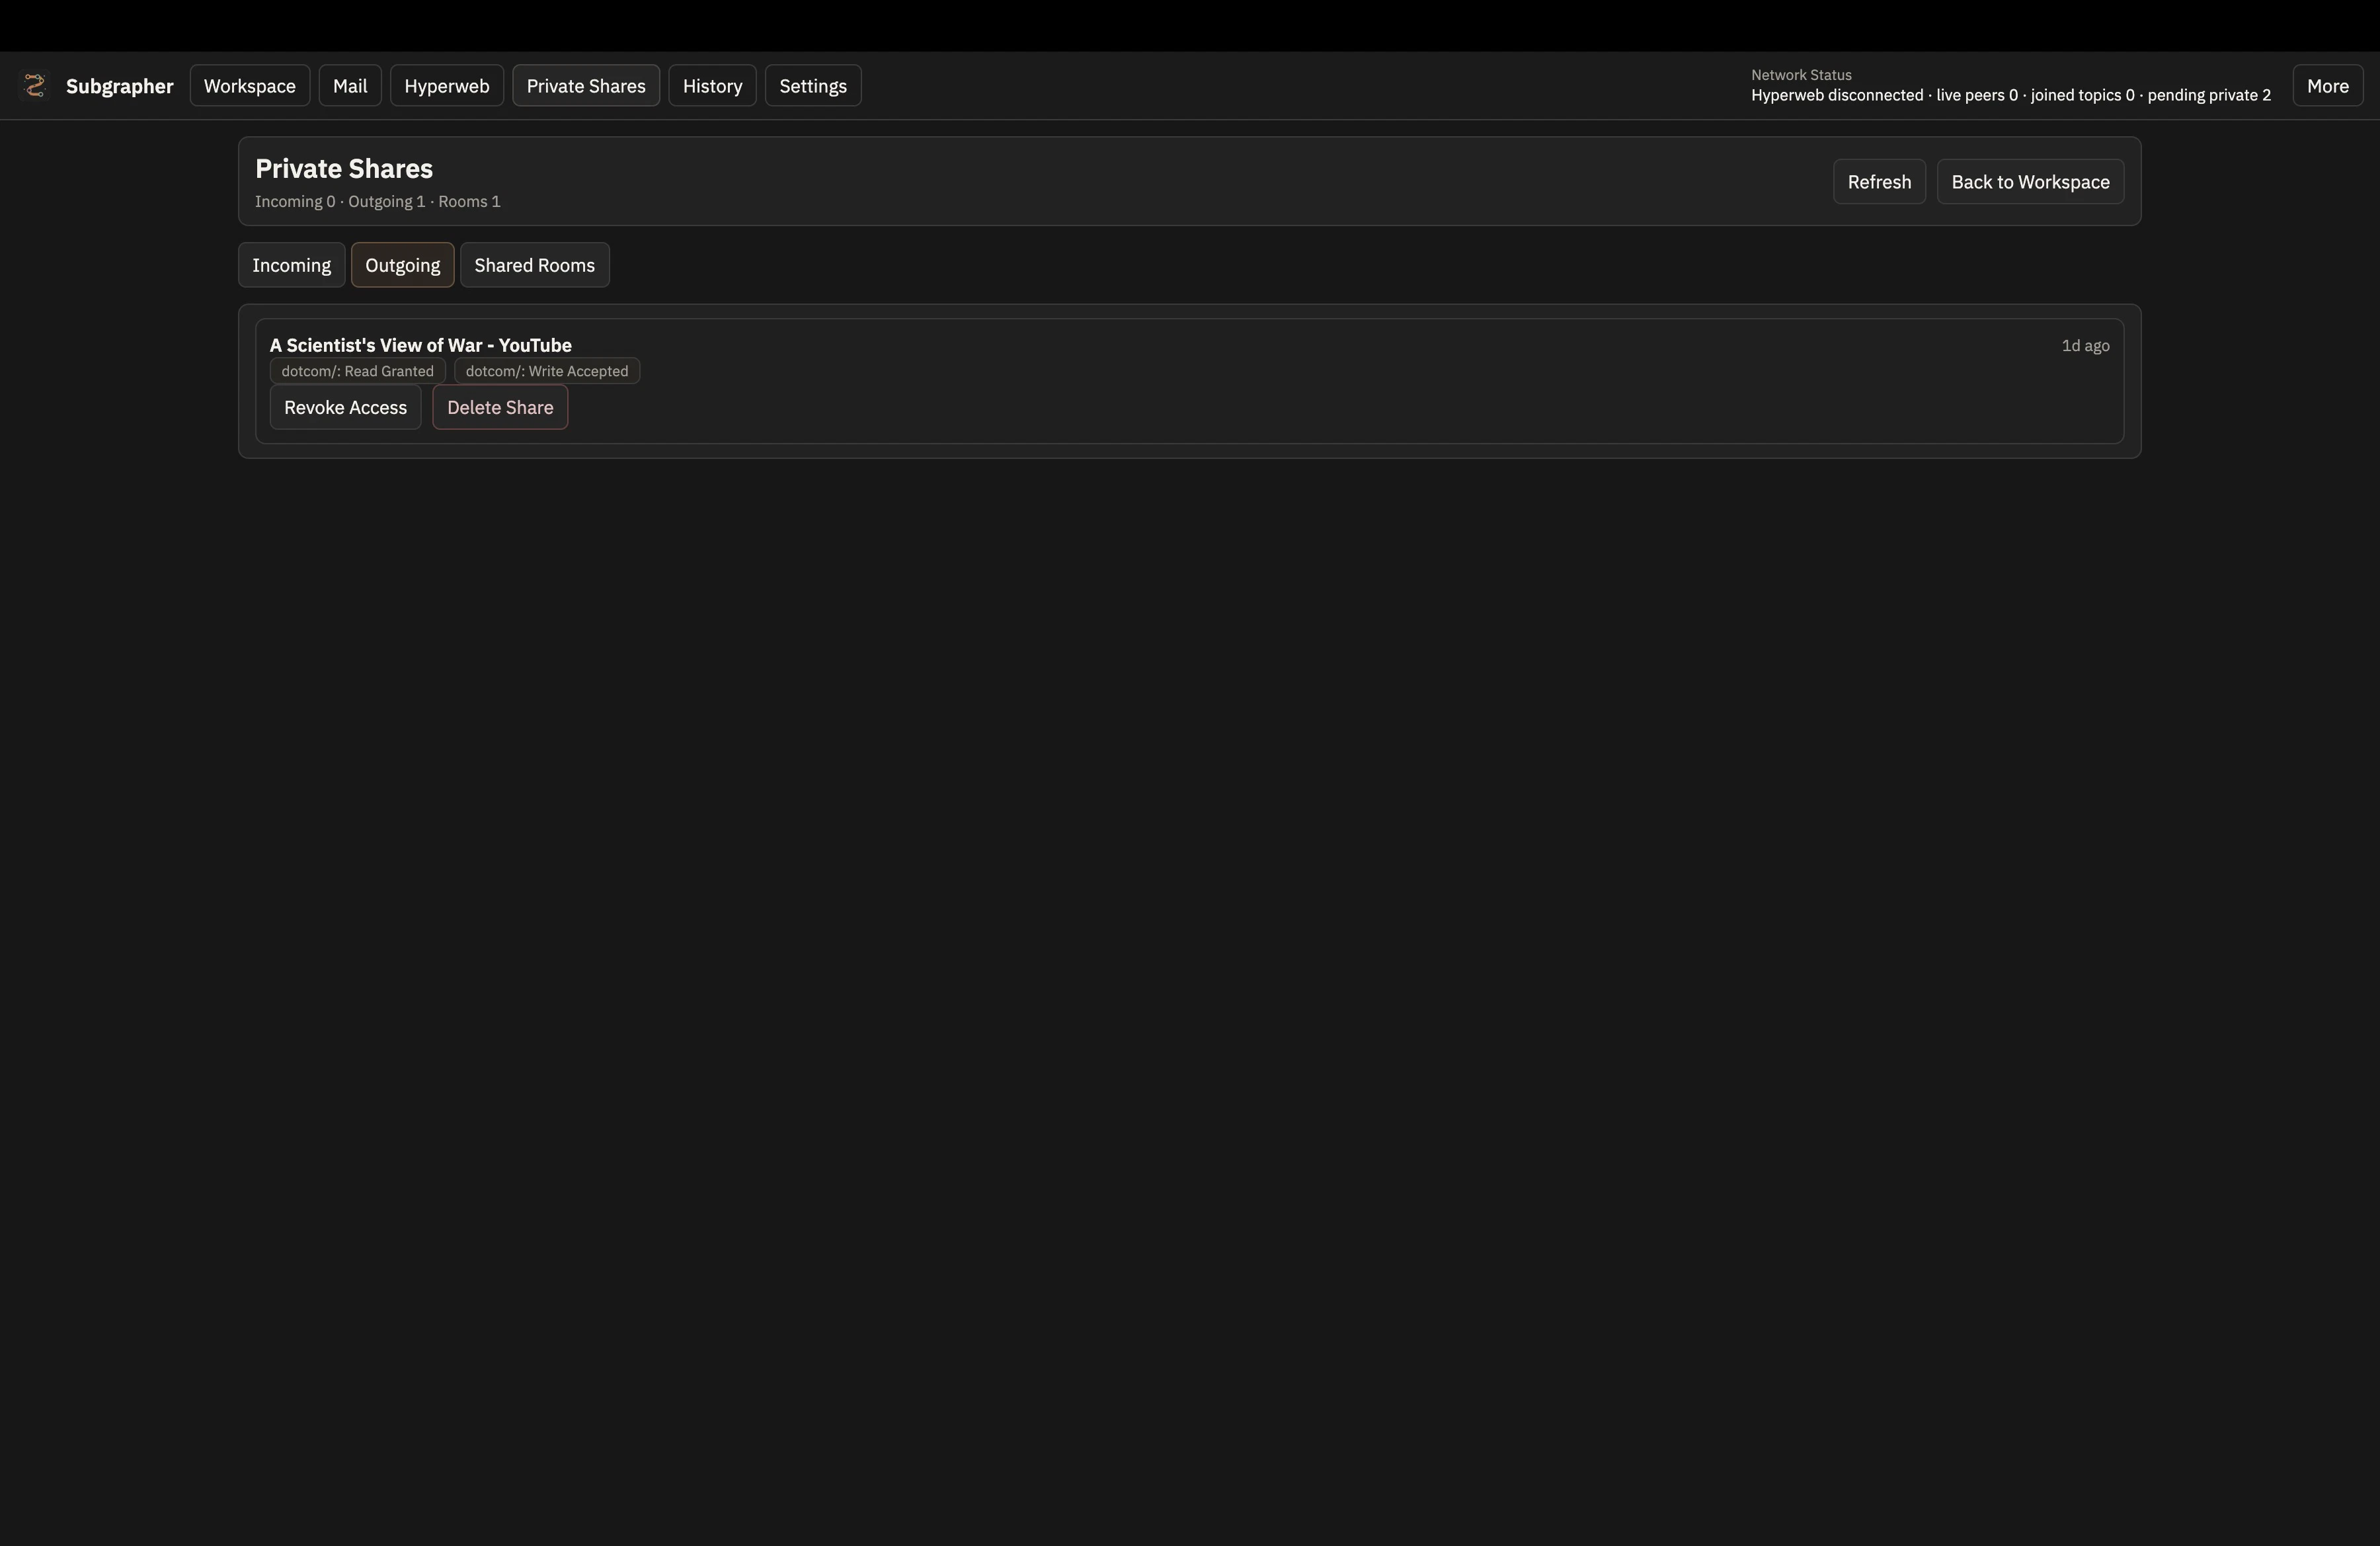Image resolution: width=2380 pixels, height=1546 pixels.
Task: Open the Settings page
Action: coord(812,85)
